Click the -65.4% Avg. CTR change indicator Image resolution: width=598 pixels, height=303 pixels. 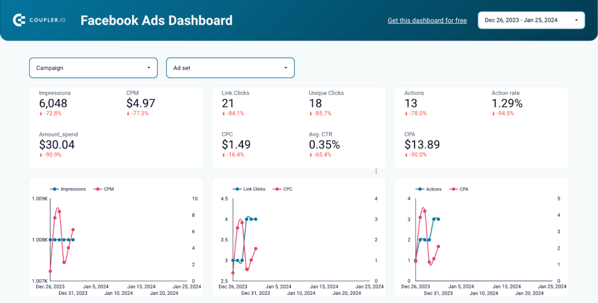[321, 155]
